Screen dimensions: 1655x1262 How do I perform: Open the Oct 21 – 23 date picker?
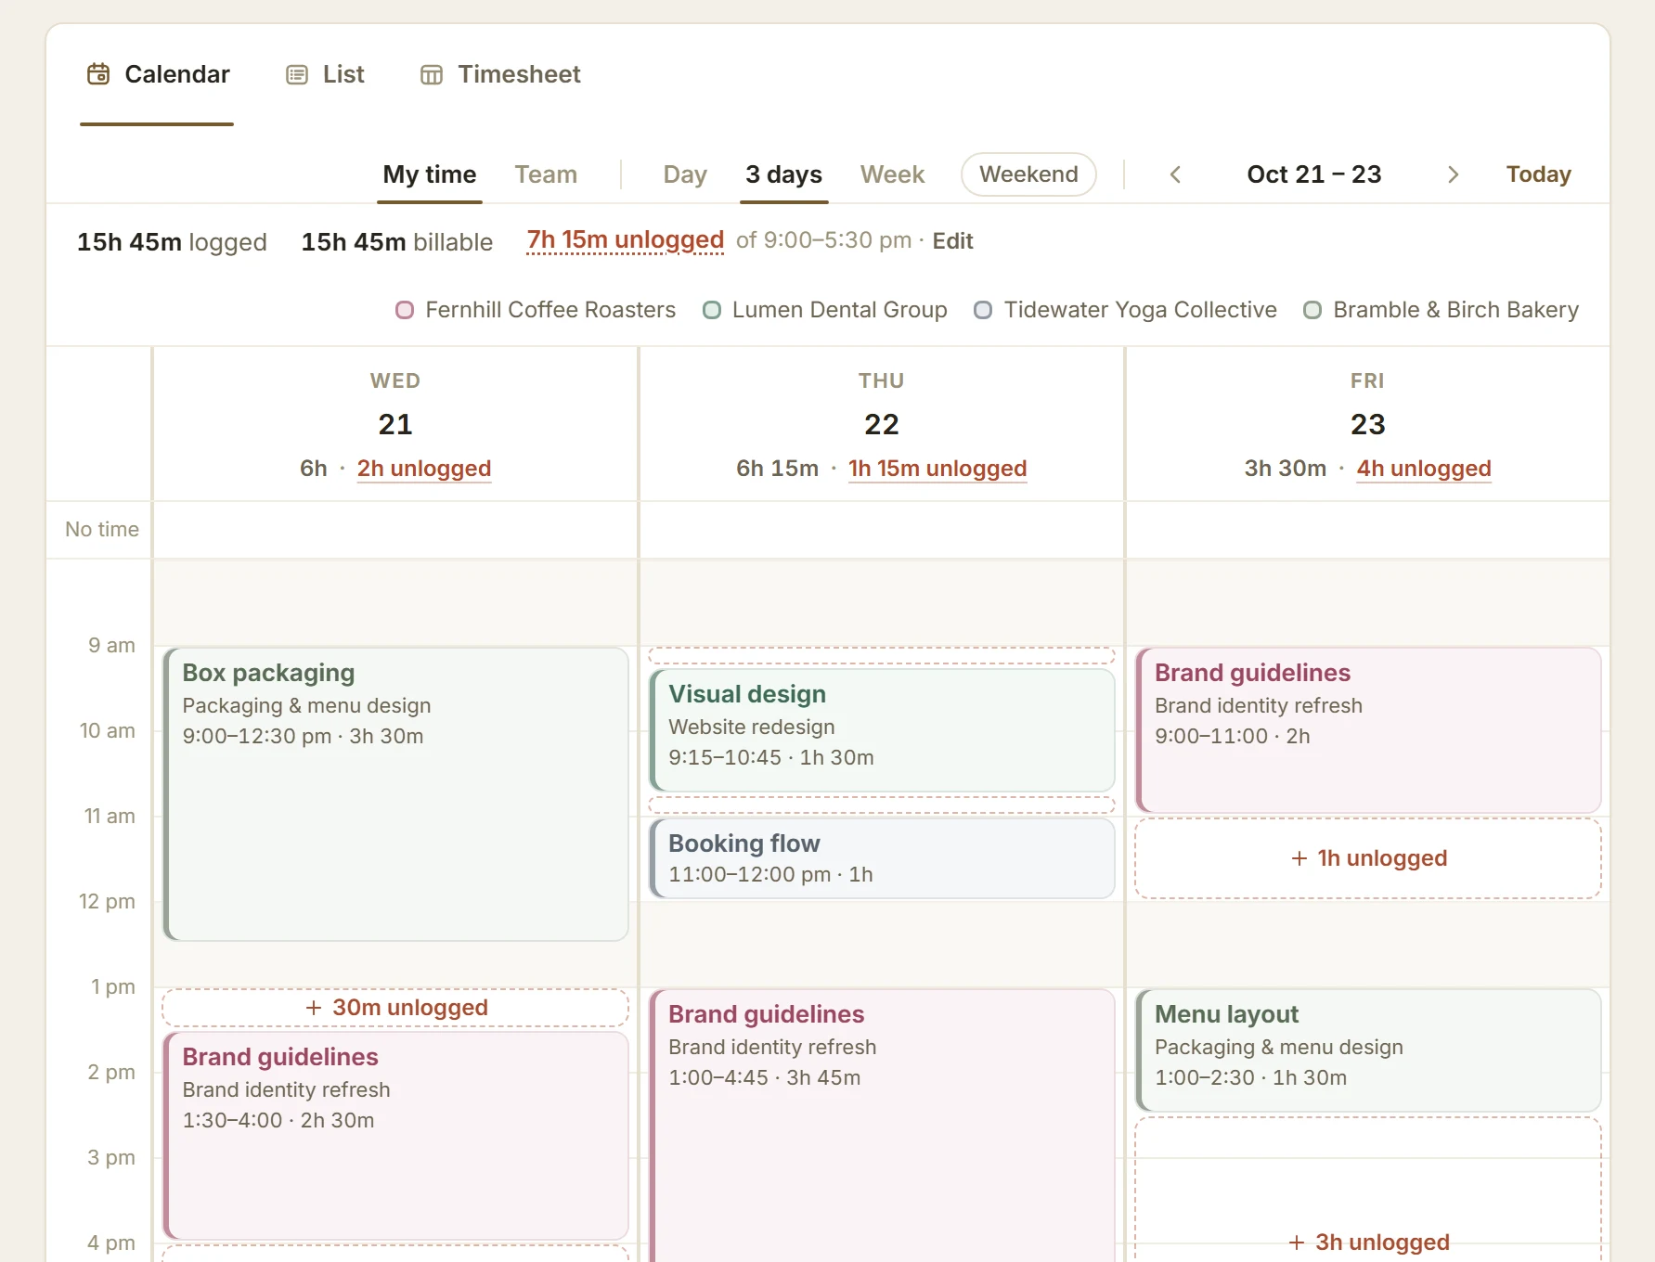[1314, 174]
